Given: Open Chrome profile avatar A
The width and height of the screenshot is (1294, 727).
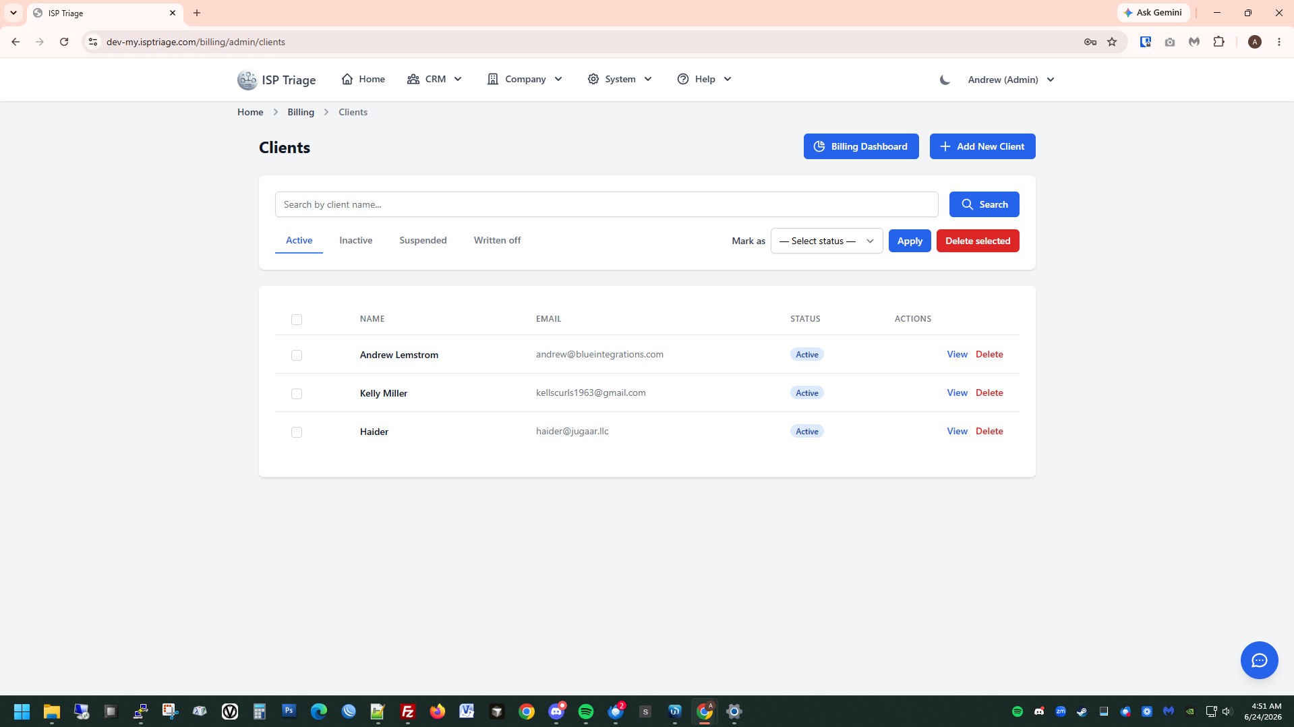Looking at the screenshot, I should (x=1255, y=42).
